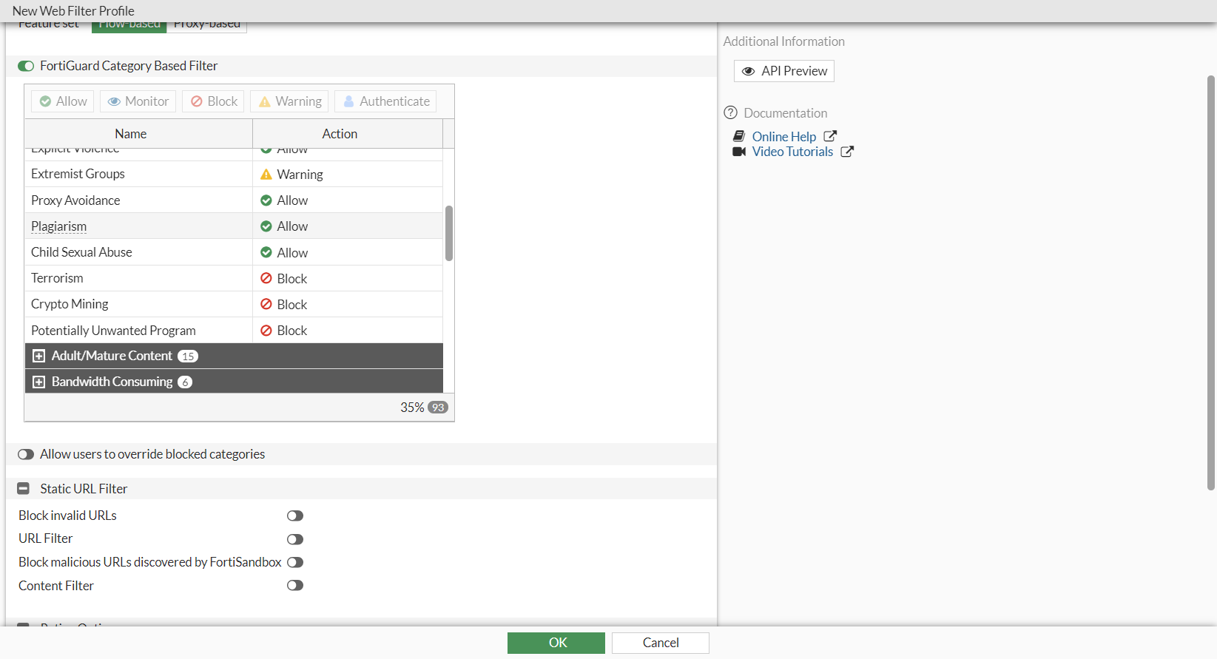This screenshot has height=659, width=1217.
Task: Click the block icon on Crypto Mining row
Action: [x=266, y=304]
